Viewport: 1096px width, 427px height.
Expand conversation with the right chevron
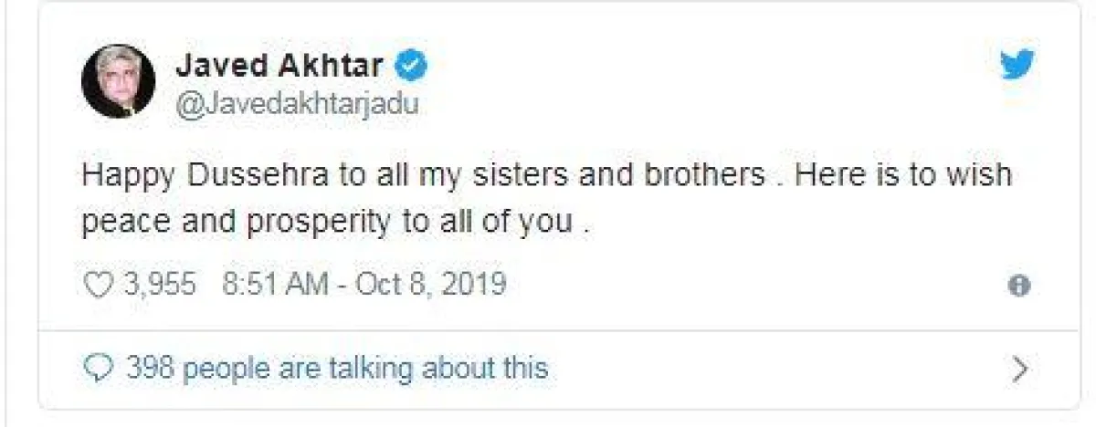coord(1021,369)
